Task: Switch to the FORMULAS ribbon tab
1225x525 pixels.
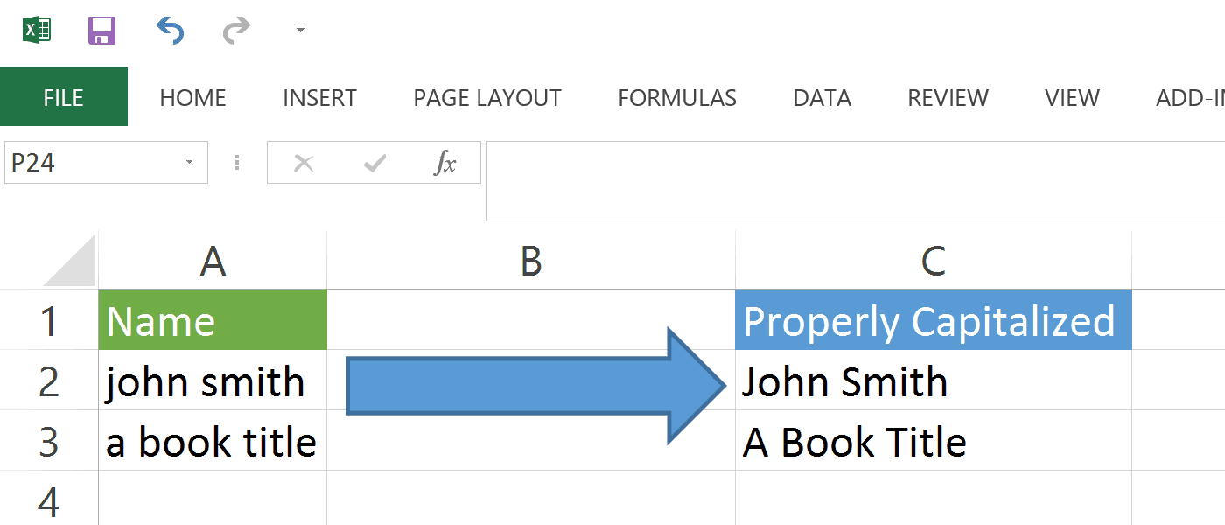Action: (x=676, y=98)
